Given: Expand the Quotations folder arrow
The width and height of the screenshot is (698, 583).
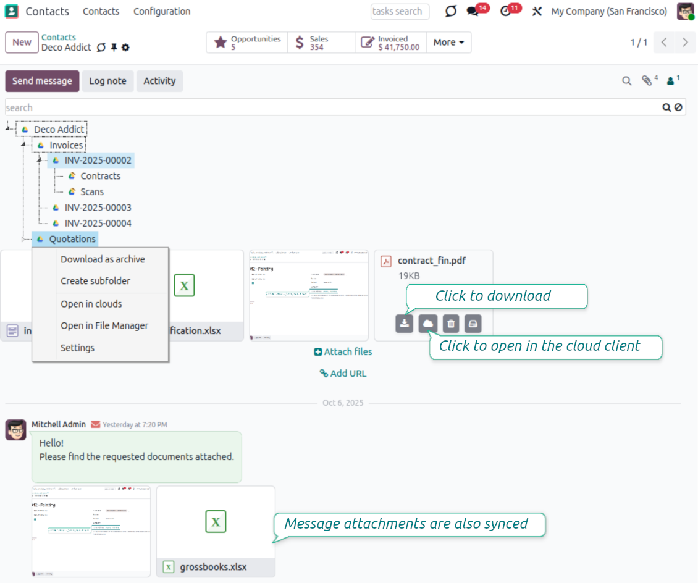Looking at the screenshot, I should pos(23,239).
